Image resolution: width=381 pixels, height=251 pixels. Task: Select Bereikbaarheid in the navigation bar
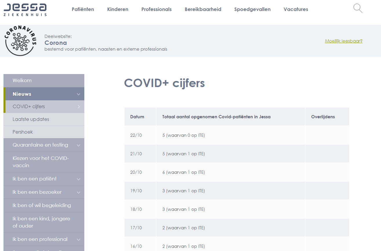pyautogui.click(x=203, y=9)
